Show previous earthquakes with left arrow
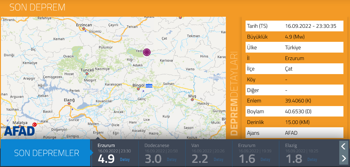The height and width of the screenshot is (167, 350). (343, 146)
